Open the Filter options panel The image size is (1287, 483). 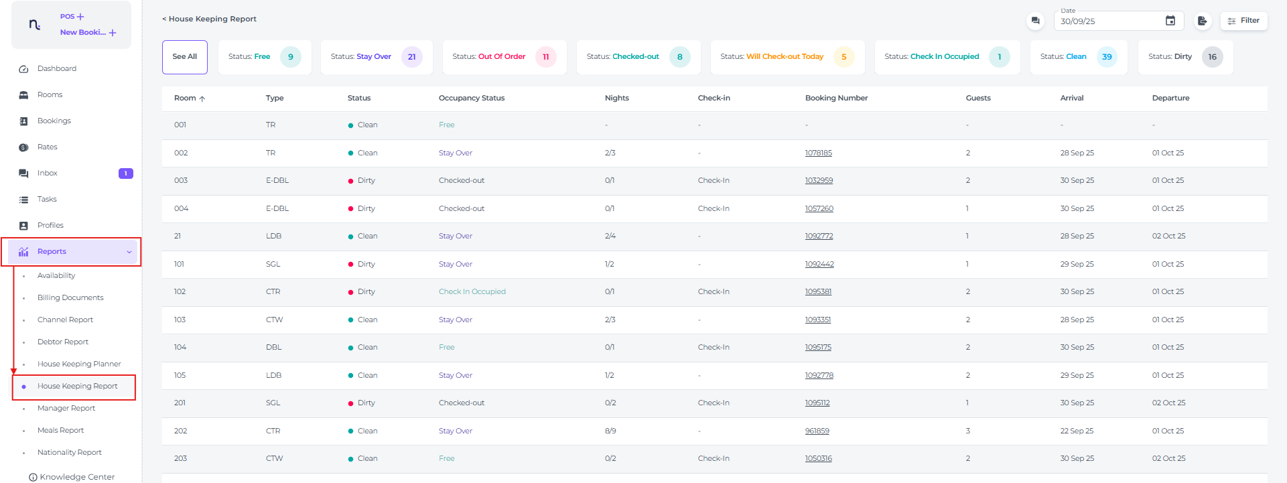coord(1243,21)
